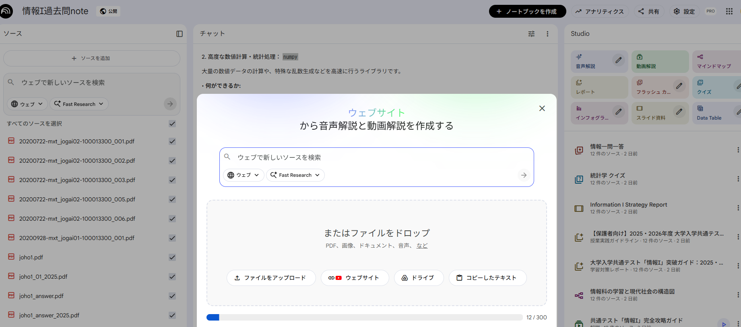Open the 大学入学共通テスト「情報I」突破ガイド report

656,266
